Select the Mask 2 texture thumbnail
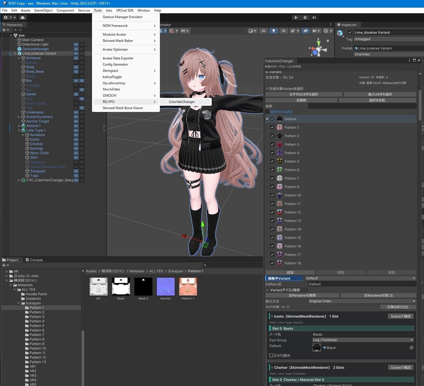 point(143,287)
